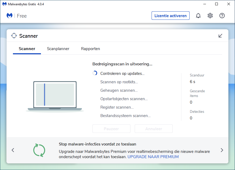Click the spinning progress indicator beside updates
This screenshot has height=170, width=235.
pyautogui.click(x=95, y=73)
